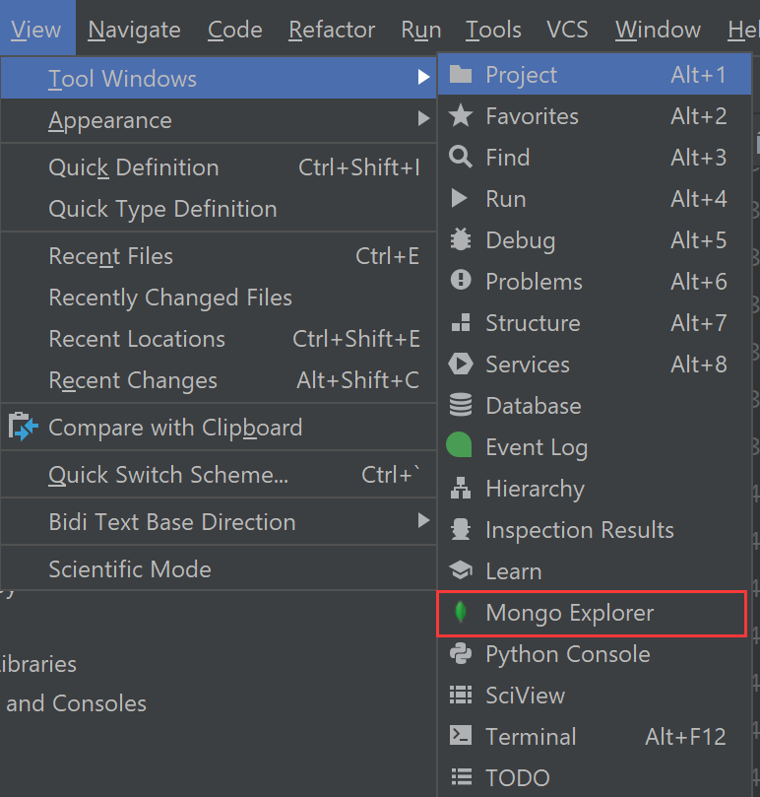The width and height of the screenshot is (760, 797).
Task: Select Recent Files from the menu
Action: [x=110, y=255]
